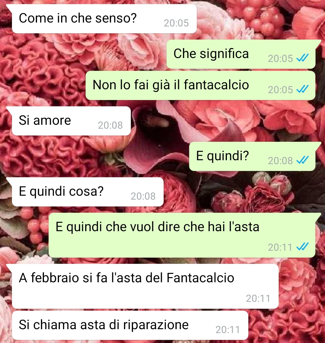Tap the 'Come in che senso?' message
The height and width of the screenshot is (343, 325).
tap(104, 19)
